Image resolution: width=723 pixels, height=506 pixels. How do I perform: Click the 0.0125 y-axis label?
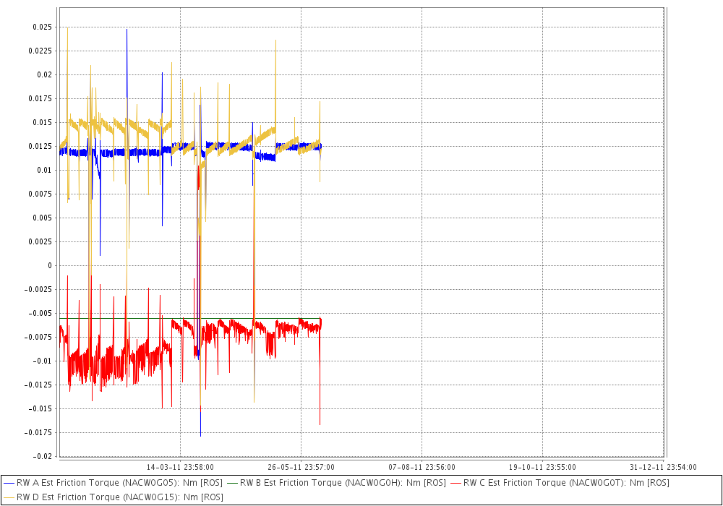(40, 146)
